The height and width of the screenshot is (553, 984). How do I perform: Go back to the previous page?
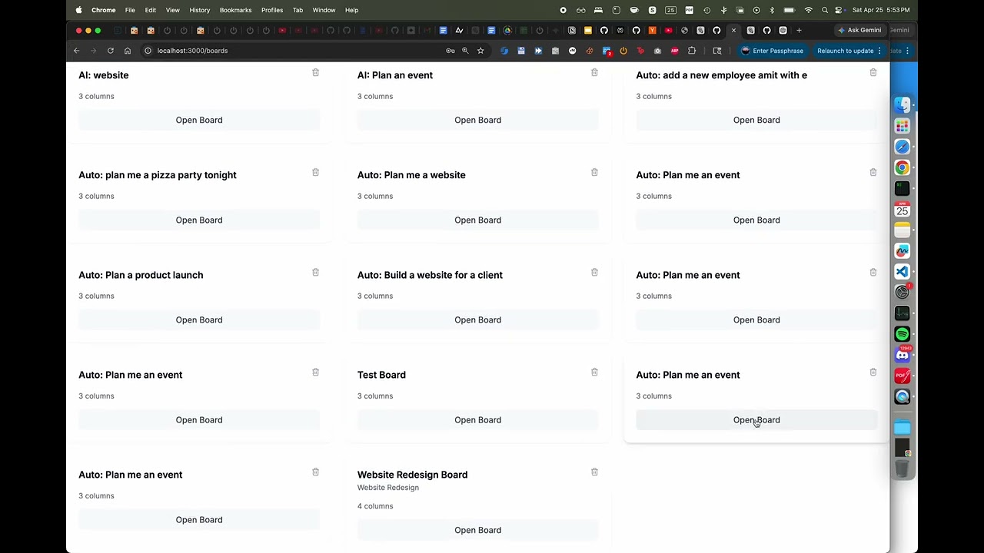pyautogui.click(x=77, y=51)
